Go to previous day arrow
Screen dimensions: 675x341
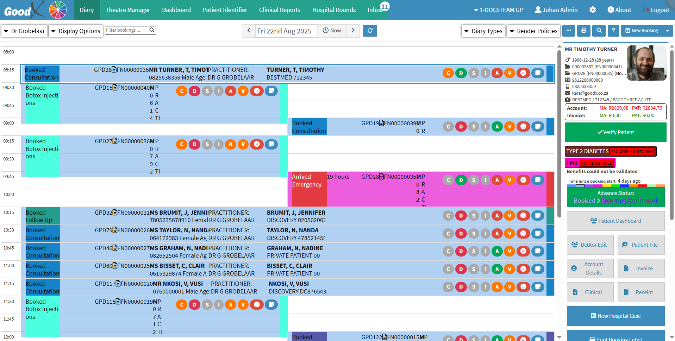pos(249,31)
